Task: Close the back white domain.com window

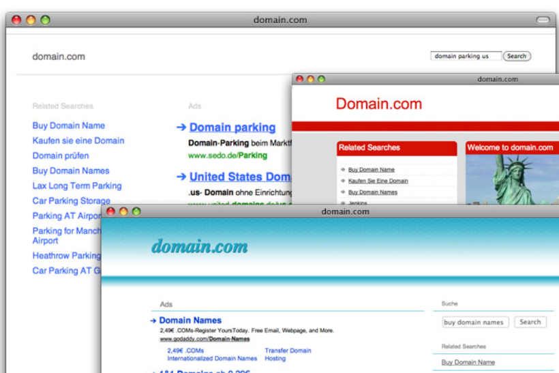Action: click(x=16, y=20)
